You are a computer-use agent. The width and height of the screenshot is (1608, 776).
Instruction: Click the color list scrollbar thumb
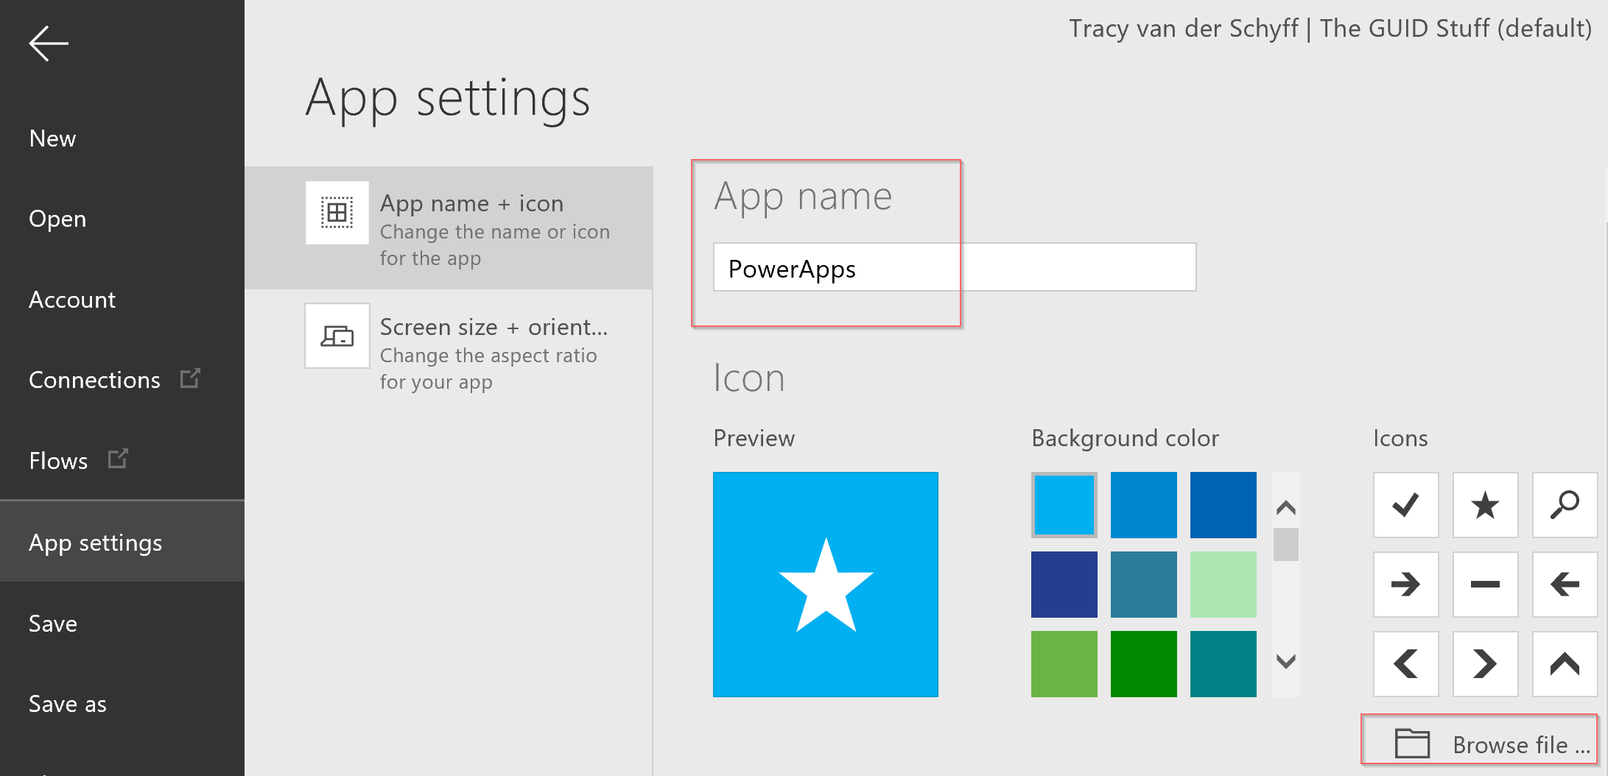click(1286, 544)
